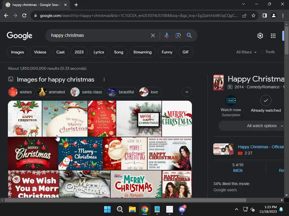The image size is (289, 216).
Task: Filter images by animated chip
Action: tap(52, 92)
